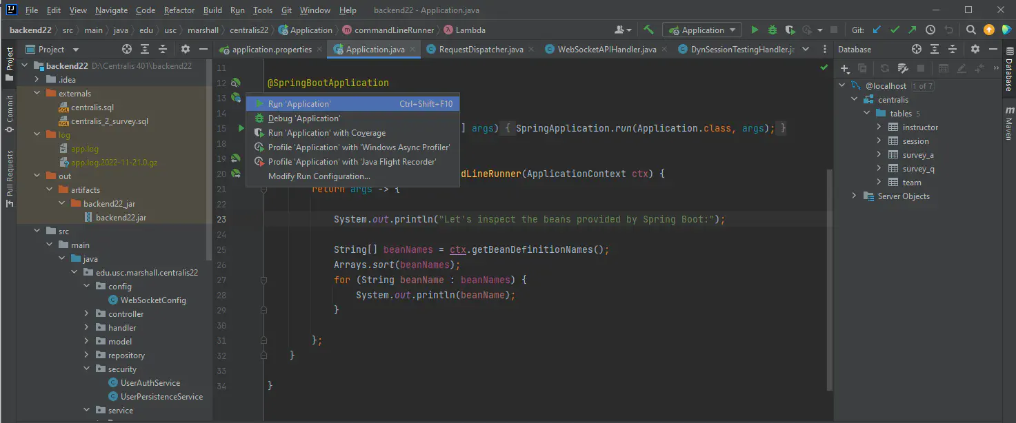1016x423 pixels.
Task: Hide the Project tool window
Action: [x=203, y=50]
